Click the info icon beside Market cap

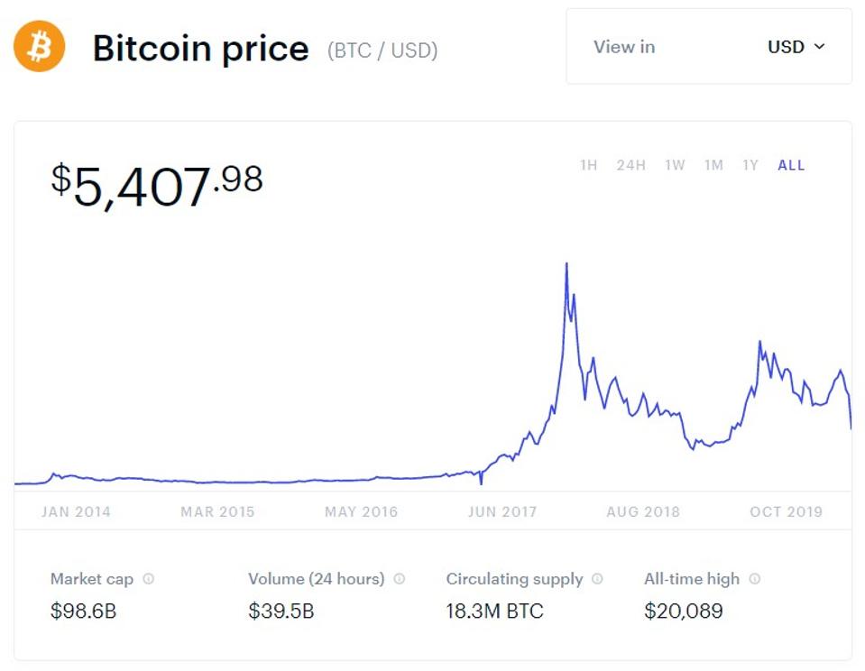[x=149, y=579]
